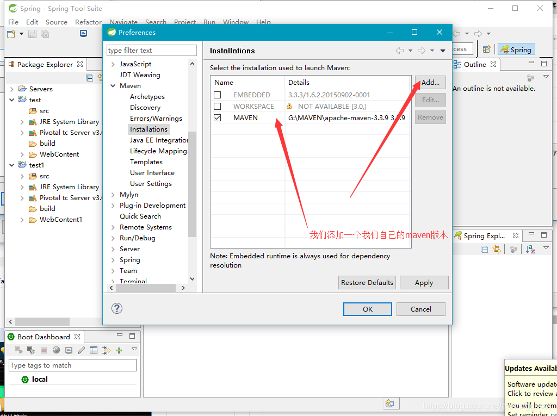Check the WORKSPACE installation checkbox
This screenshot has height=416, width=557.
tap(218, 106)
